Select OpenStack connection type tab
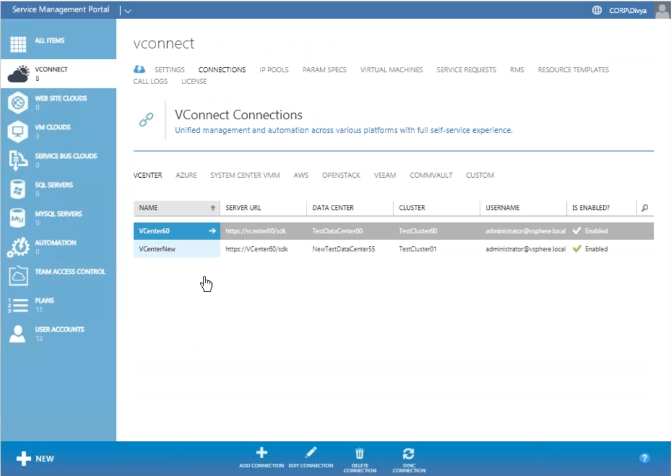Image resolution: width=671 pixels, height=476 pixels. point(341,175)
